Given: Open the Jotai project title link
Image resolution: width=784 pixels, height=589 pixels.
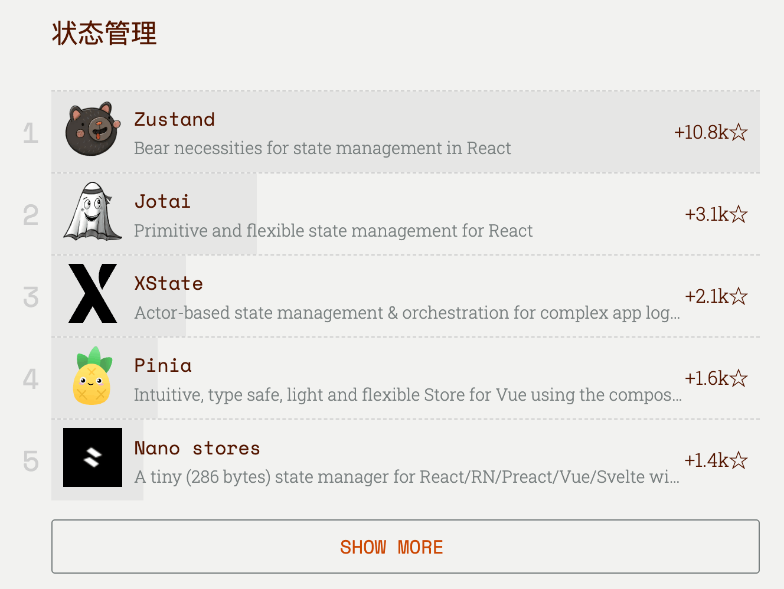Looking at the screenshot, I should click(162, 201).
